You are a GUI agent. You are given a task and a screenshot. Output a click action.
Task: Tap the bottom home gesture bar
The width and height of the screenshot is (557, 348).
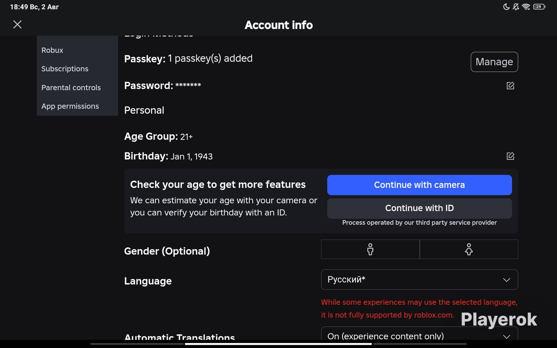[x=278, y=344]
